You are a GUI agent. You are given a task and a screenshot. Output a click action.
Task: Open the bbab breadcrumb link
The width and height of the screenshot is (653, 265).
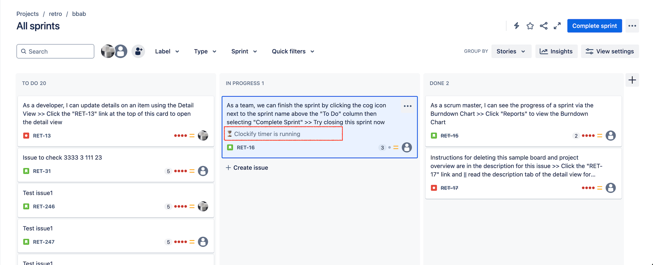pos(79,14)
